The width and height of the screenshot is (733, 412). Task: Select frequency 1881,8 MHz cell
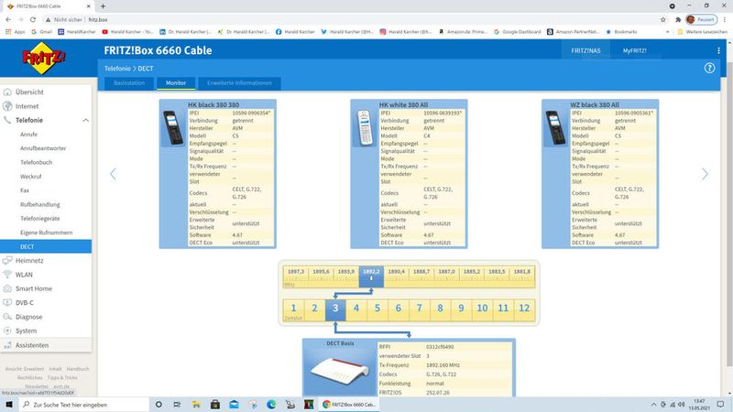pos(522,276)
